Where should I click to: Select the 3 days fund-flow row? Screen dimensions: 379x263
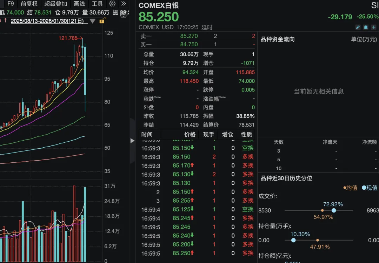tap(319, 151)
